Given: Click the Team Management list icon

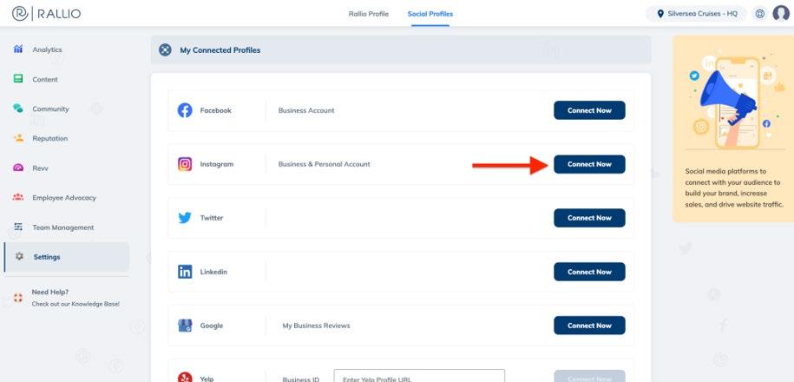Looking at the screenshot, I should [18, 227].
